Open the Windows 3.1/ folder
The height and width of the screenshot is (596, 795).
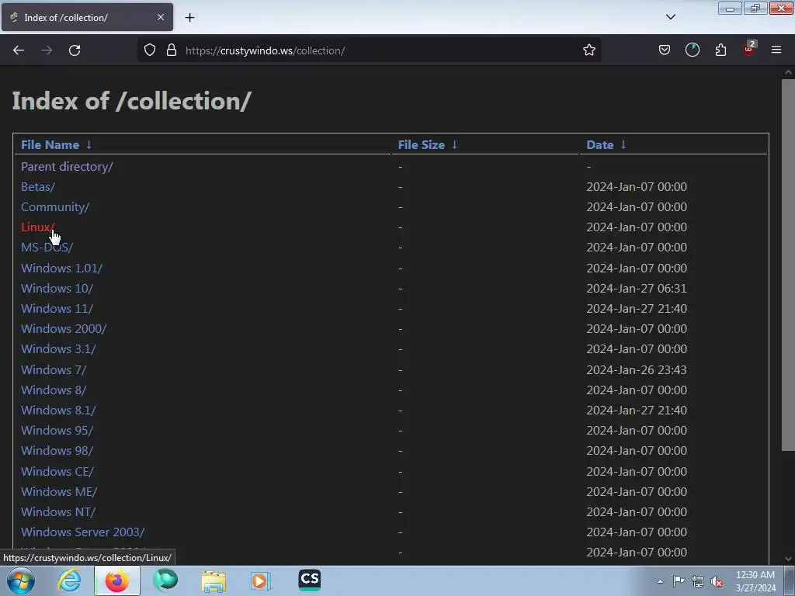coord(58,349)
